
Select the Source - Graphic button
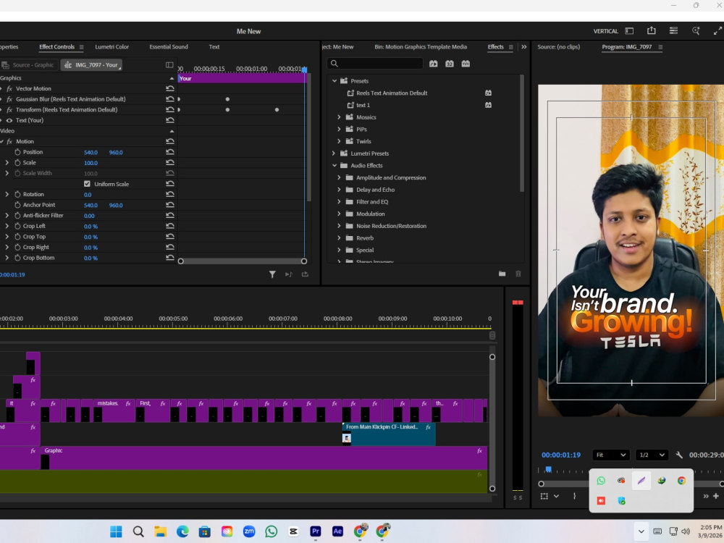29,64
